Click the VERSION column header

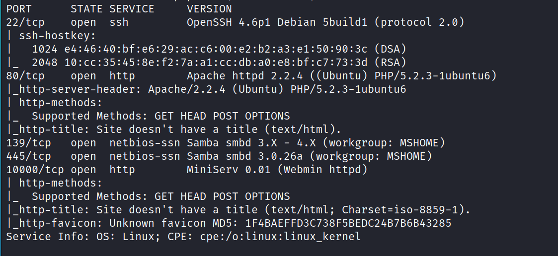coord(209,9)
